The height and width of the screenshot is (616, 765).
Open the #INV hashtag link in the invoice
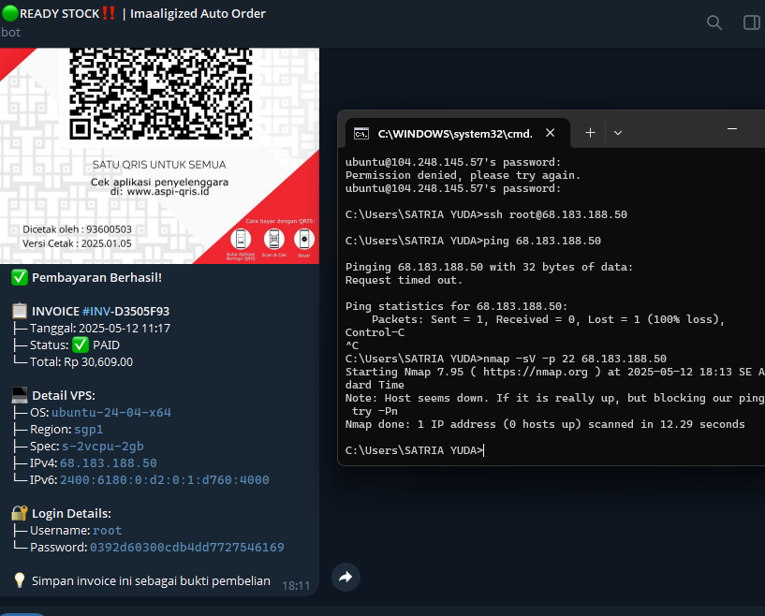(97, 311)
